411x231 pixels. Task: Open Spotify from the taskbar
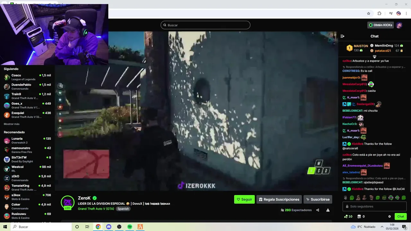pyautogui.click(x=130, y=227)
